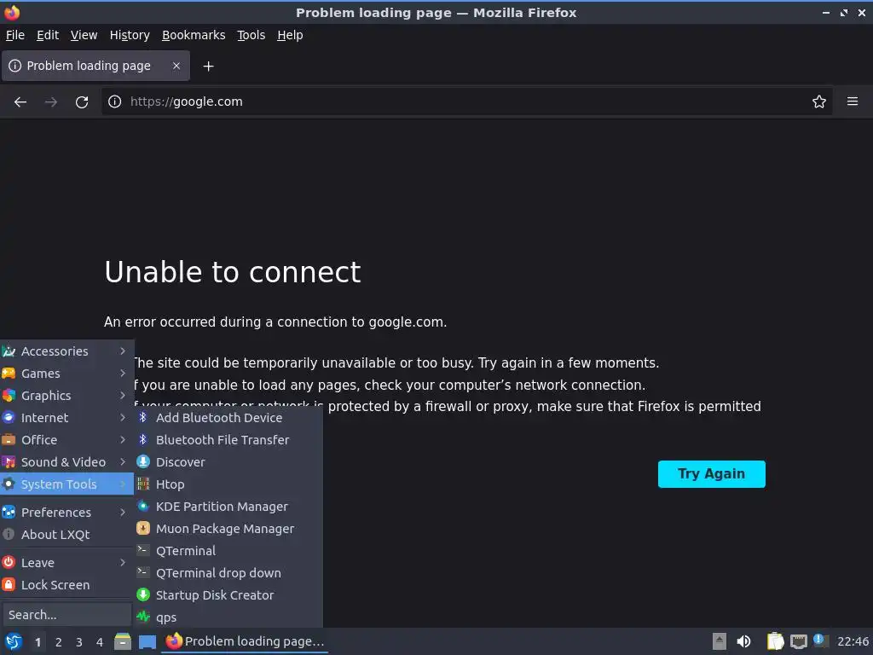Viewport: 873px width, 655px height.
Task: Expand the Preferences submenu
Action: click(66, 513)
